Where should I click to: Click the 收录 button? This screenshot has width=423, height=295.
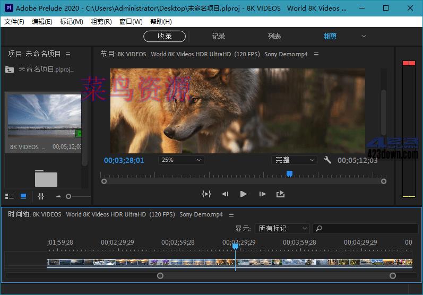[165, 36]
